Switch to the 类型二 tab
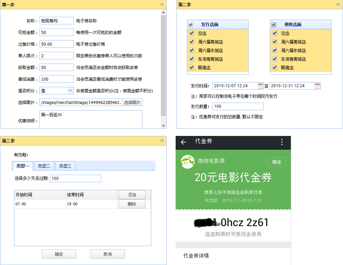This screenshot has height=265, width=343. 44,166
